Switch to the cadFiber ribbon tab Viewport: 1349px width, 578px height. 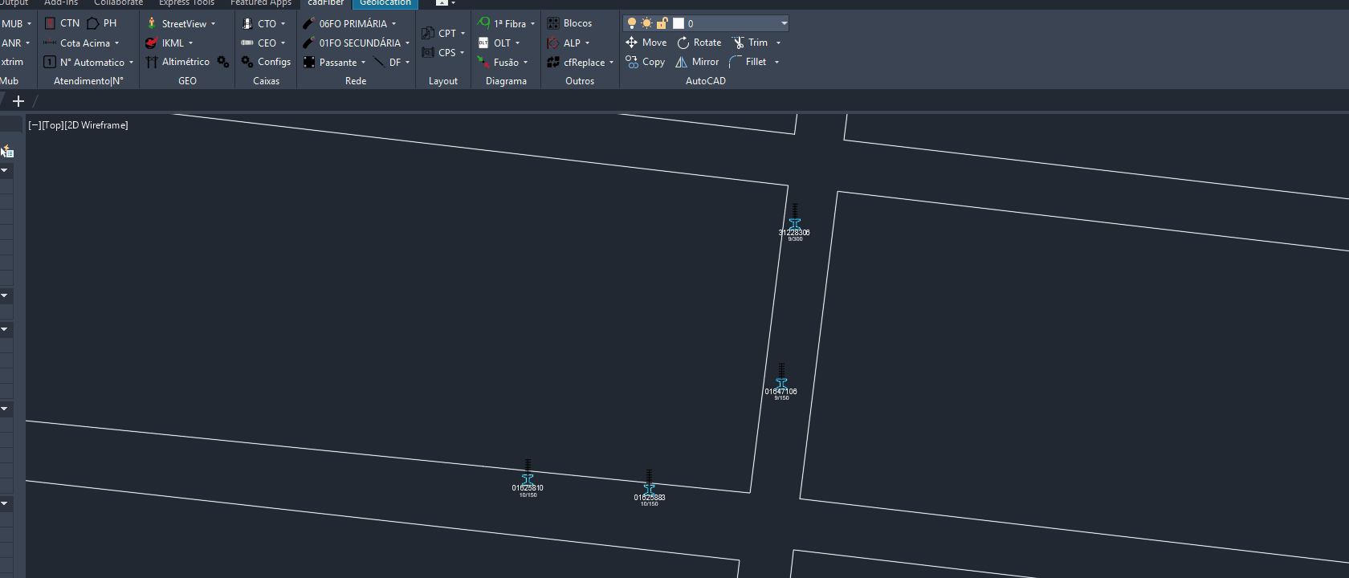point(325,3)
